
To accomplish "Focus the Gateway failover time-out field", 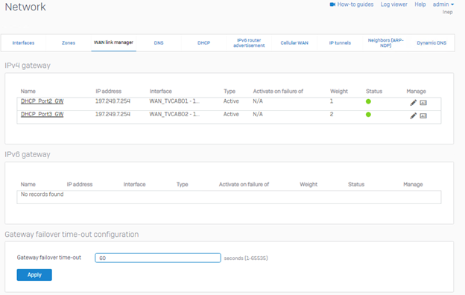I will [x=158, y=258].
